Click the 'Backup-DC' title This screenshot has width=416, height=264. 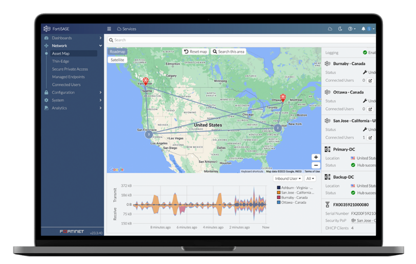pyautogui.click(x=343, y=177)
